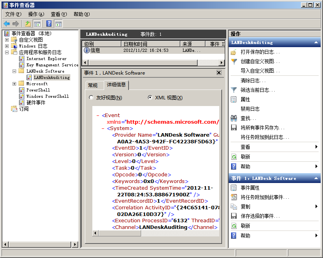Viewport: 323px width, 258px height.
Task: Toggle the console tree pane toolbar icon
Action: click(37, 24)
